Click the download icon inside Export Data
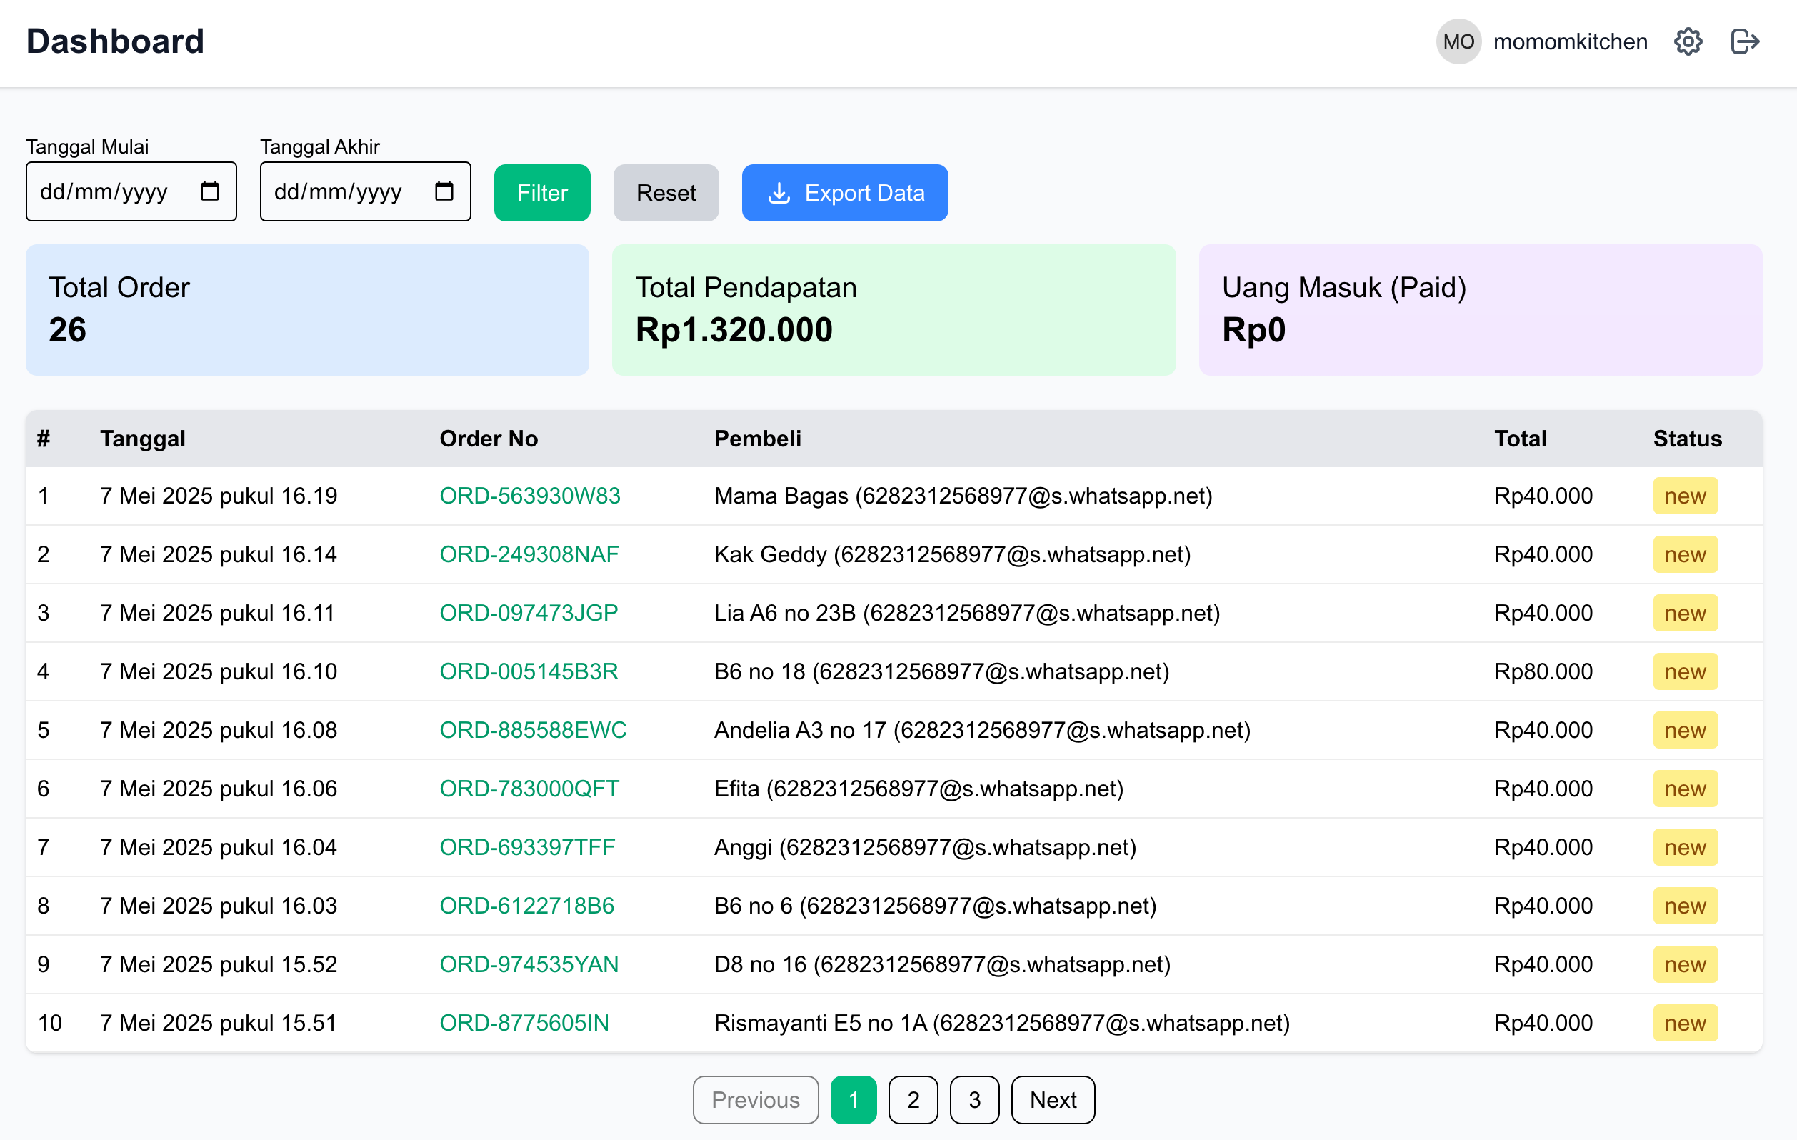The width and height of the screenshot is (1797, 1140). [779, 193]
